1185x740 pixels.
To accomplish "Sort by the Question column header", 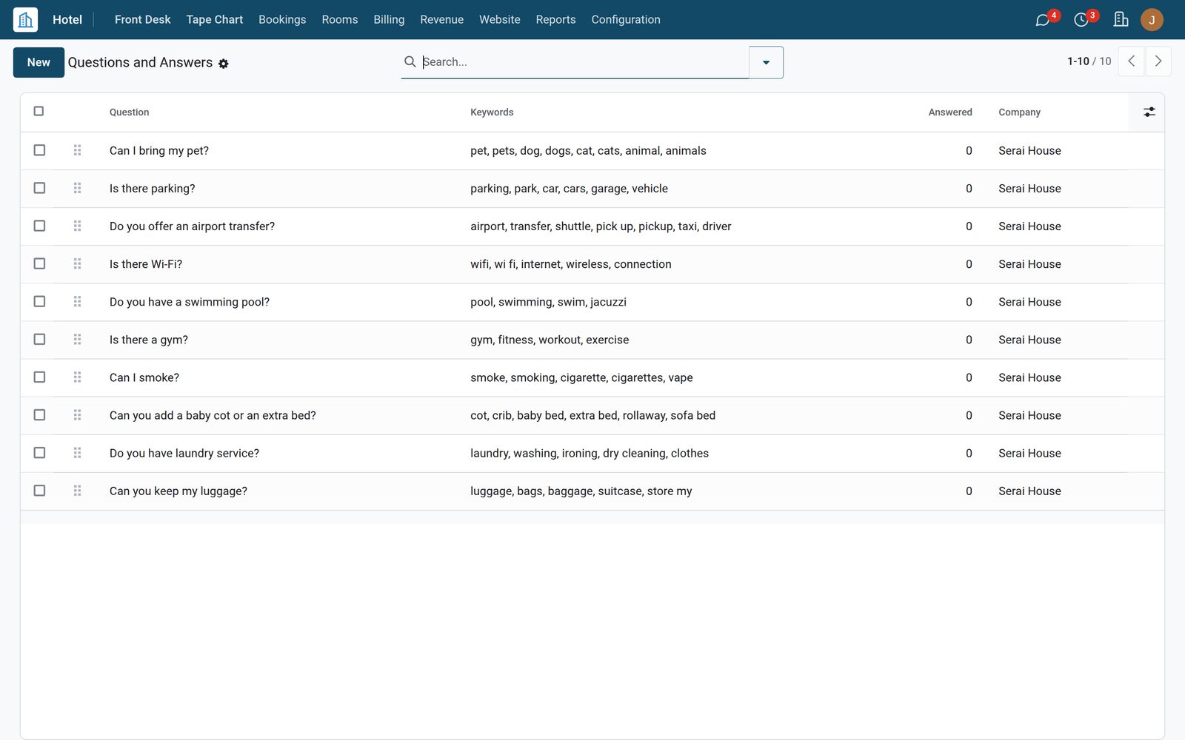I will pyautogui.click(x=129, y=112).
